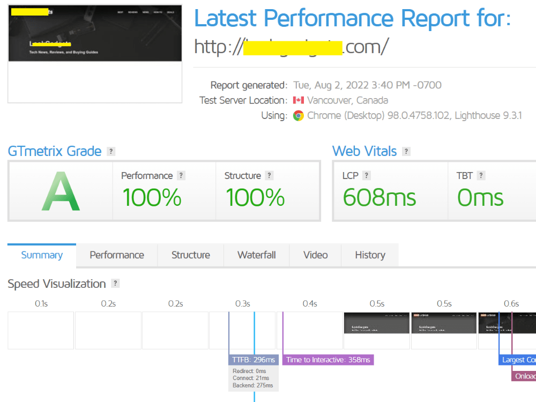Click the TTFB: 296ms marker
The height and width of the screenshot is (402, 536).
(x=254, y=360)
